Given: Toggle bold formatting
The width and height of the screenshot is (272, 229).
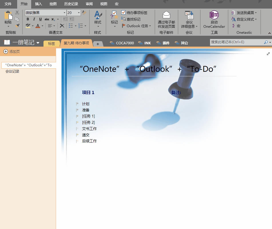Looking at the screenshot, I should pyautogui.click(x=27, y=19).
